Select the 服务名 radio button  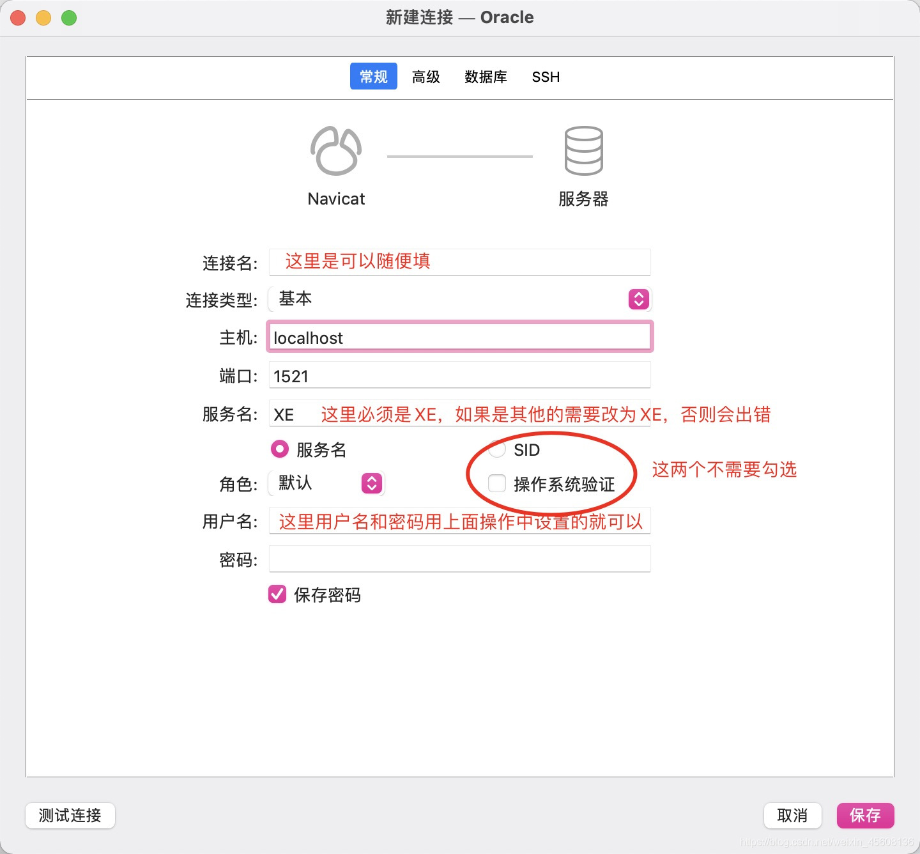pos(279,449)
